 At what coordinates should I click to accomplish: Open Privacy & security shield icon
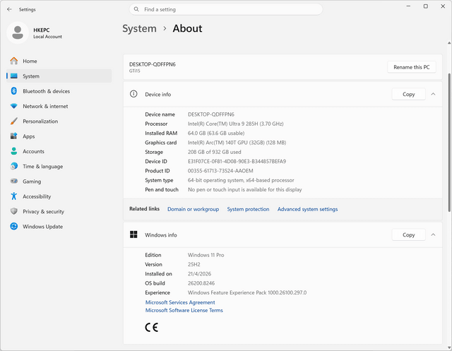pyautogui.click(x=14, y=211)
